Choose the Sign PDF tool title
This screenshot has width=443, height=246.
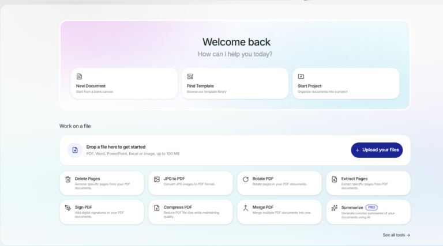coord(83,207)
